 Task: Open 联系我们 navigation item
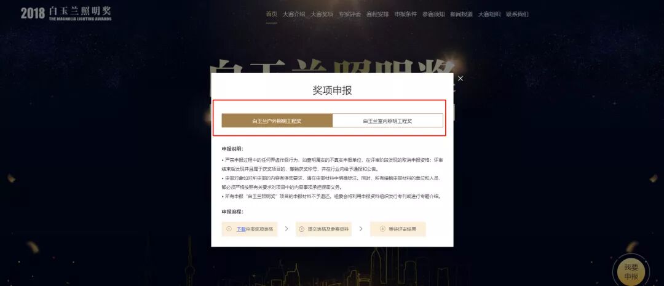(518, 14)
